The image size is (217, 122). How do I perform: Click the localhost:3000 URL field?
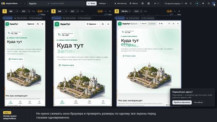tap(67, 3)
